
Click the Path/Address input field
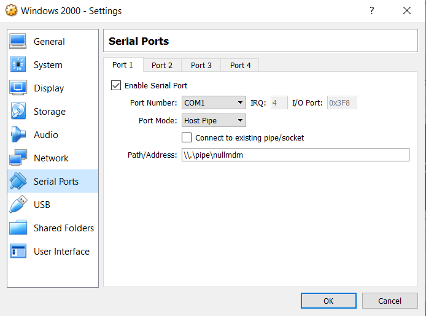[x=295, y=155]
